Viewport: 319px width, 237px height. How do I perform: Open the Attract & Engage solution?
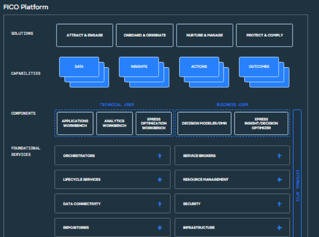tap(84, 35)
